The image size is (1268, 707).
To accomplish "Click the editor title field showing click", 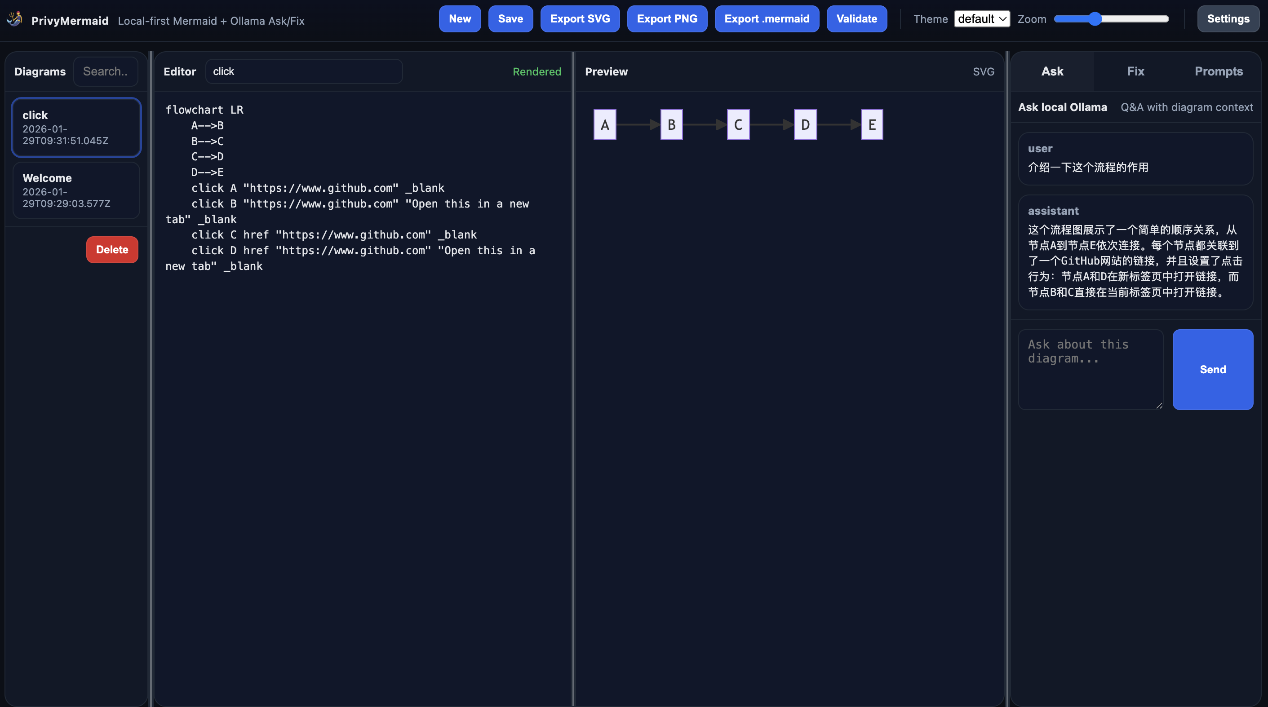I will (304, 71).
